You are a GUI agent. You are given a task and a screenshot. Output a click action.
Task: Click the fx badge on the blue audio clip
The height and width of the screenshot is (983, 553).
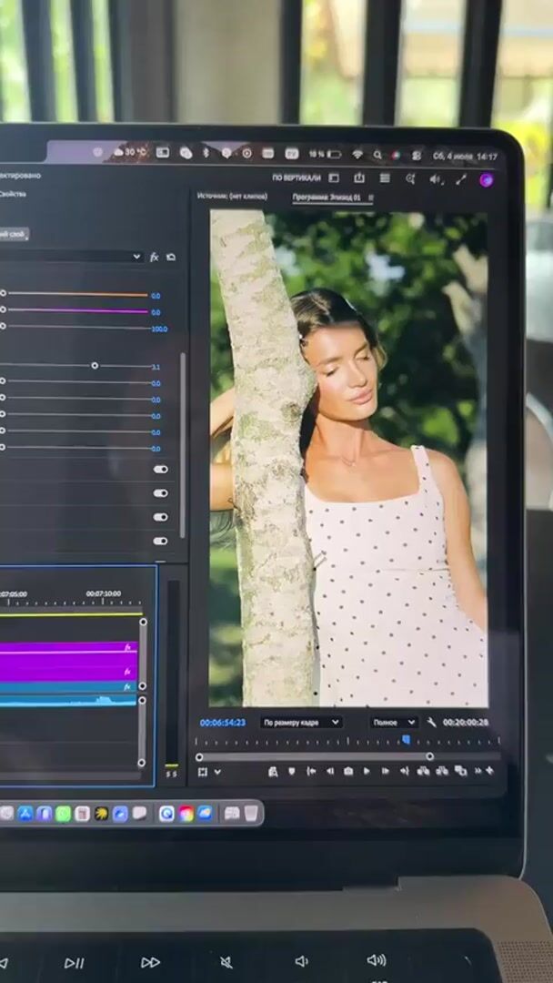[127, 687]
